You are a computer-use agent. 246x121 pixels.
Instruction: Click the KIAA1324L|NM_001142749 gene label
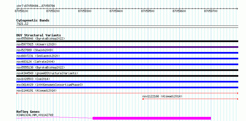[35, 115]
